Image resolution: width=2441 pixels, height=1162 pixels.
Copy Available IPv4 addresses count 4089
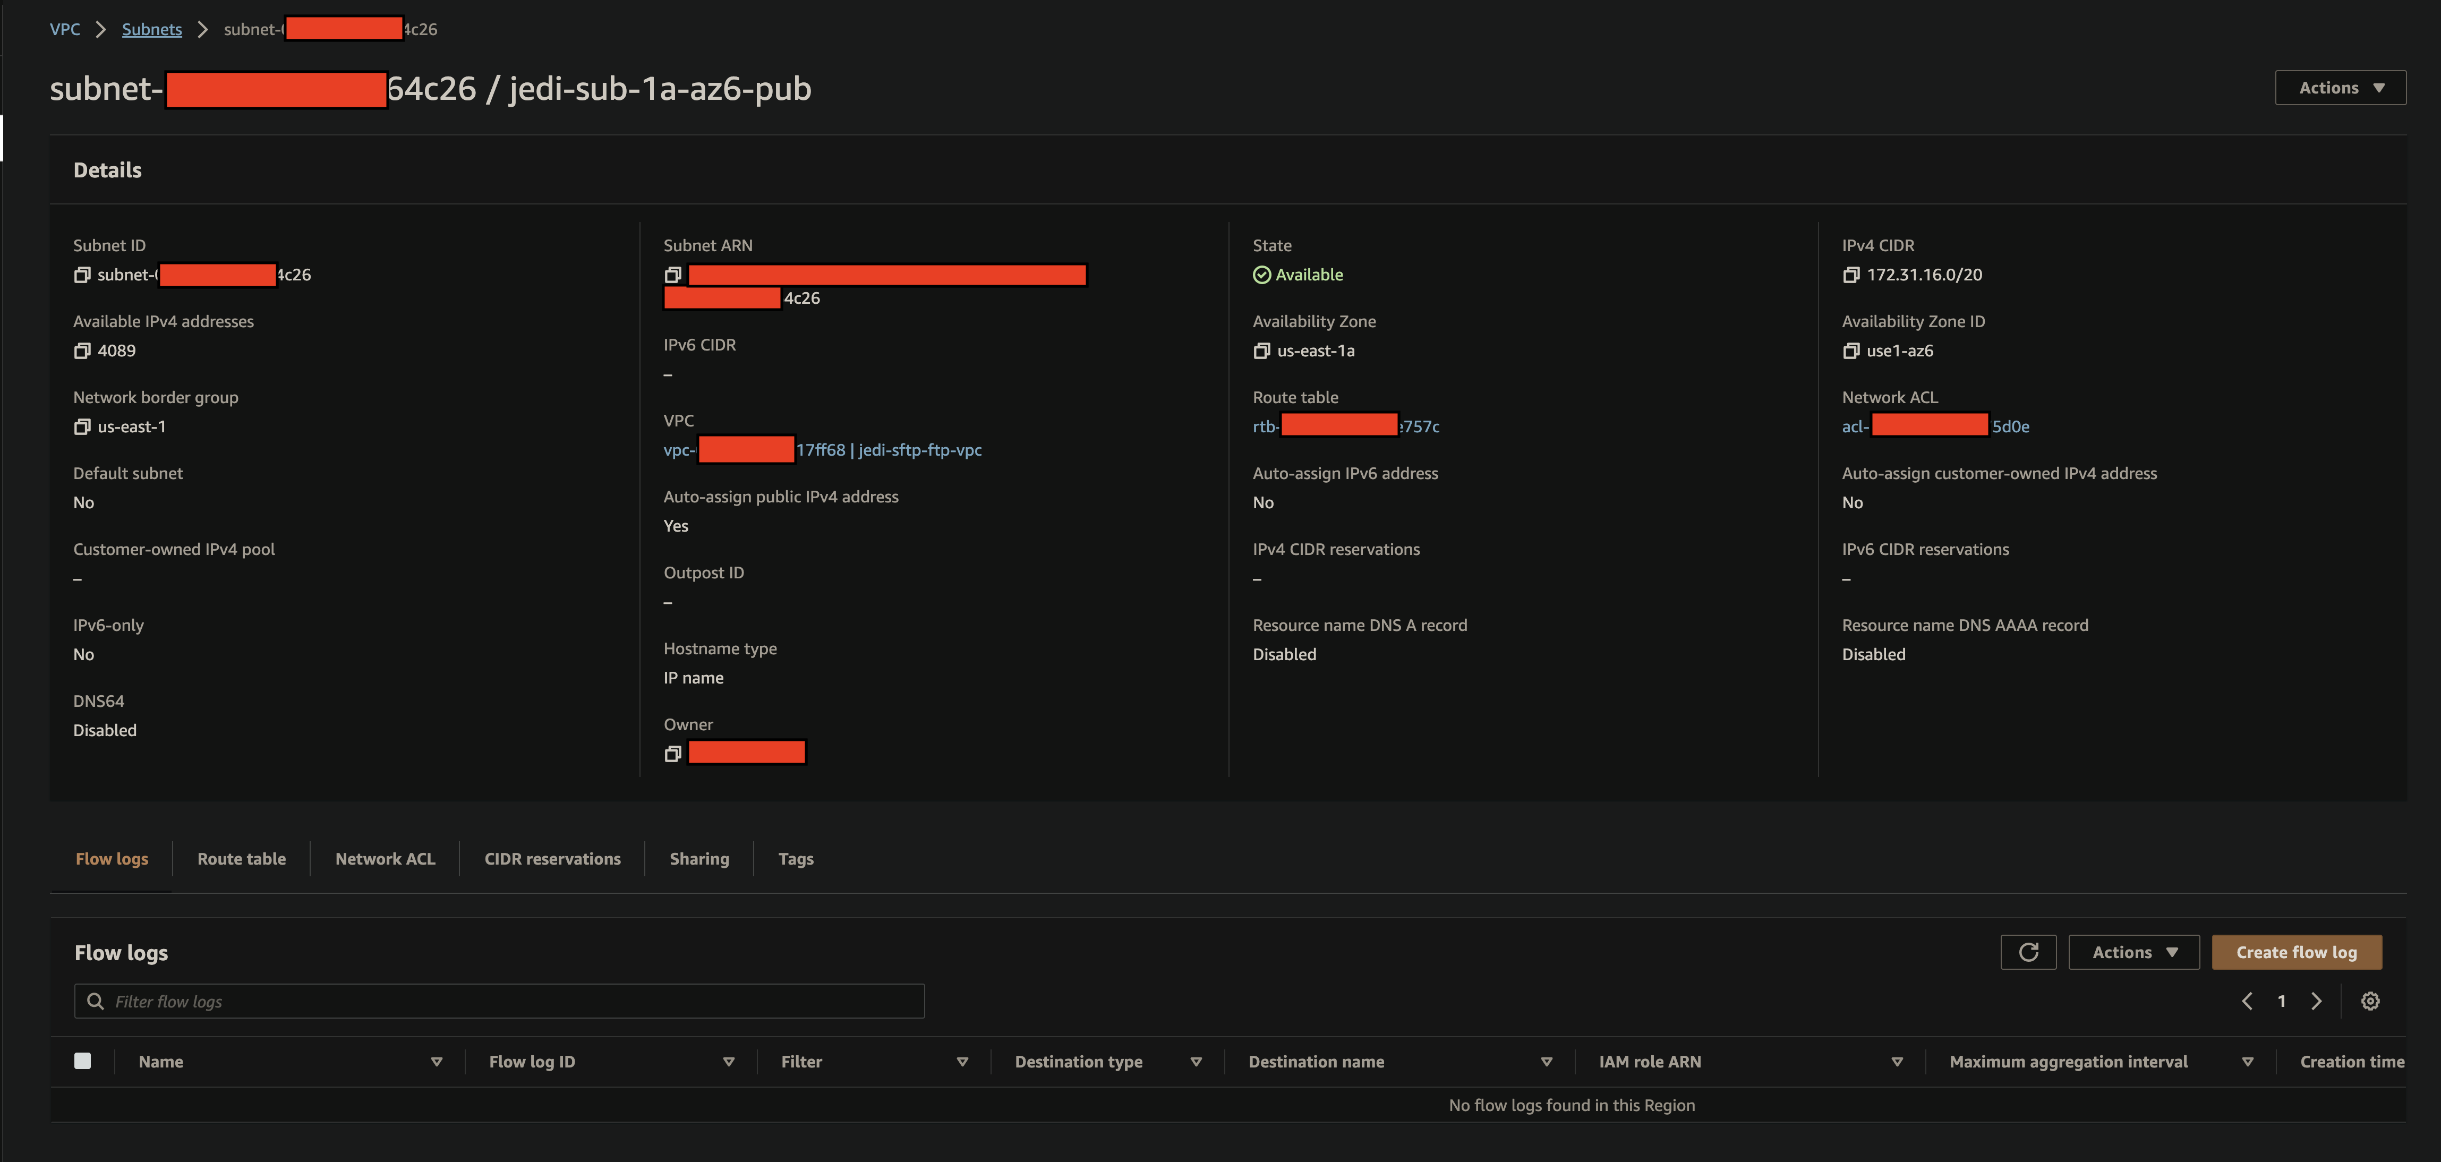[82, 351]
